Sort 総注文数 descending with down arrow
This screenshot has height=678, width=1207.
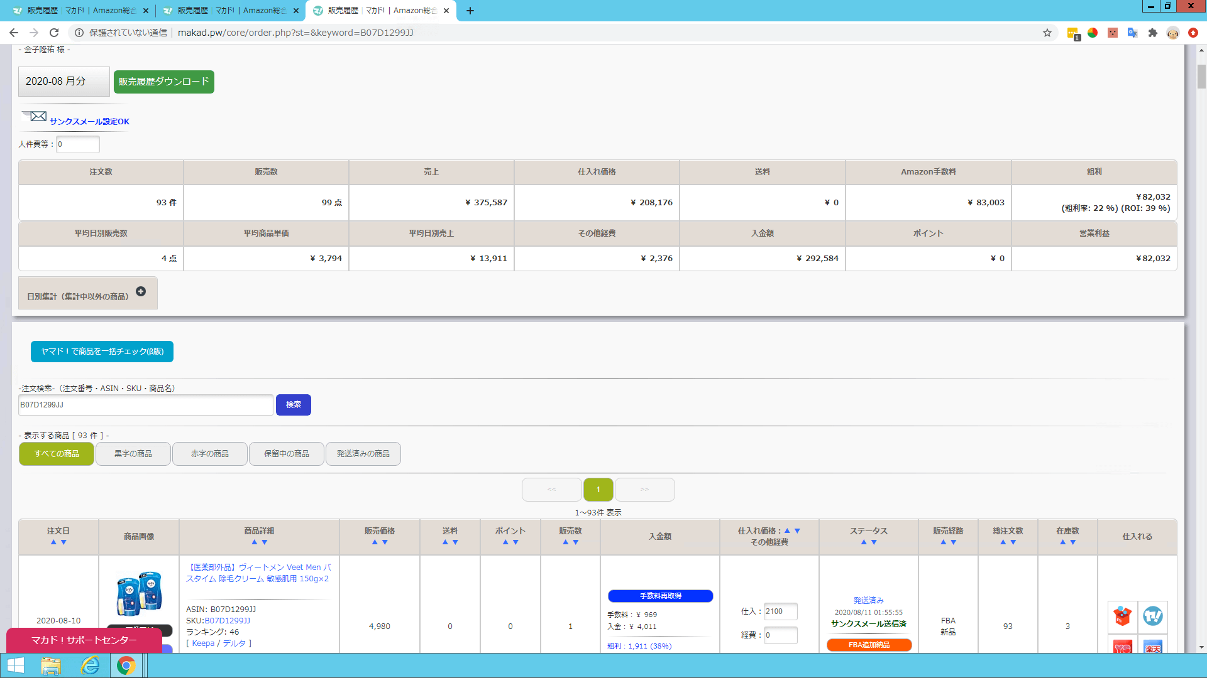click(x=1013, y=542)
